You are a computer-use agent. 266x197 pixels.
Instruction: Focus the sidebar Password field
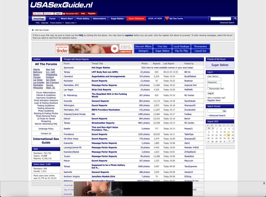point(214,85)
